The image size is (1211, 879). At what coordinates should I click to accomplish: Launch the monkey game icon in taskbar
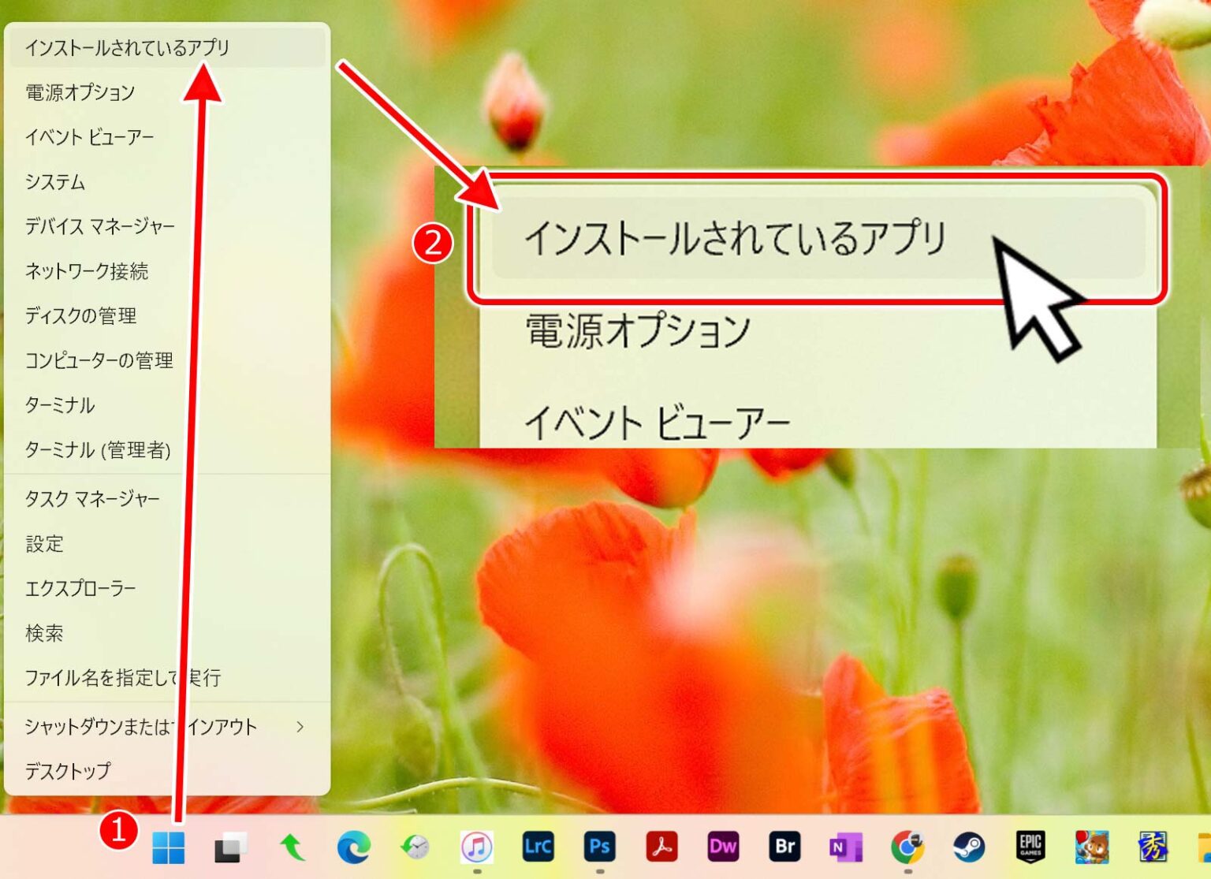pos(1092,847)
